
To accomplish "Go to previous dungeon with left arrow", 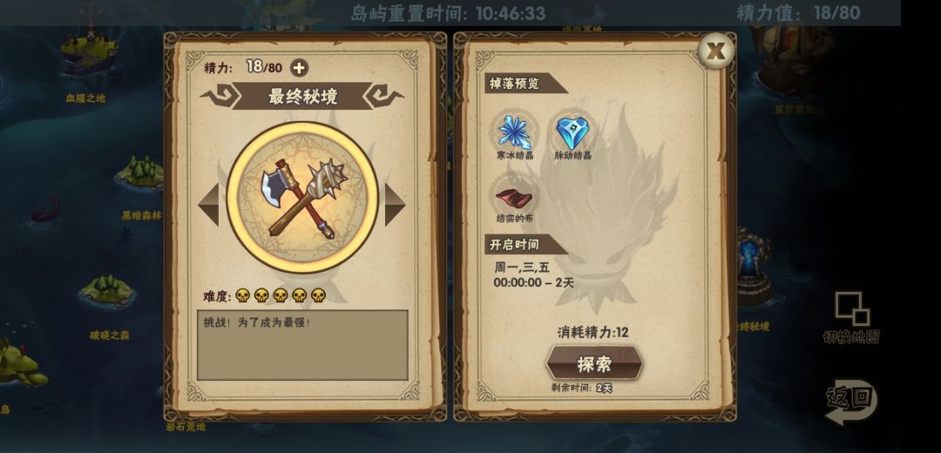I will (208, 205).
